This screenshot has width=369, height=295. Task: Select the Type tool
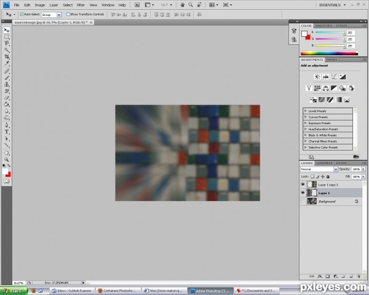(x=7, y=132)
